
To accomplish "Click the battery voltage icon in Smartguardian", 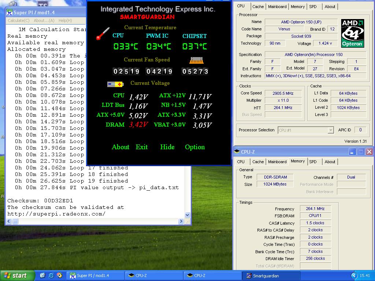I will (x=115, y=84).
